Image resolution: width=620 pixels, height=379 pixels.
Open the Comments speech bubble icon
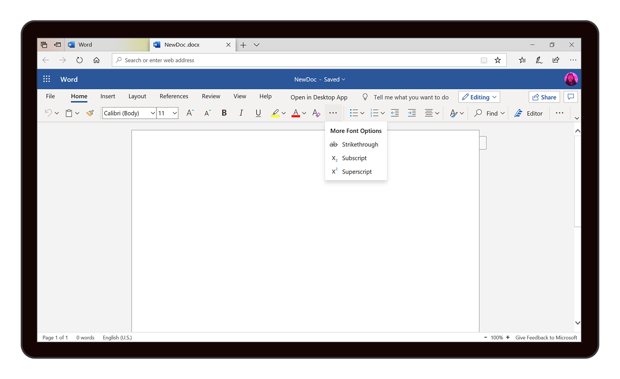(571, 97)
